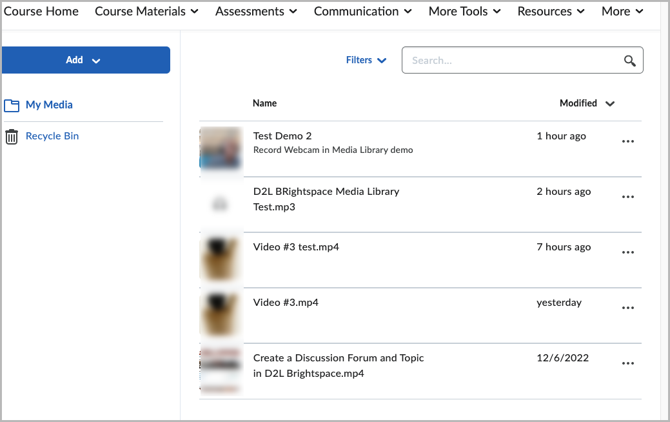Screen dimensions: 670x422
Task: Click the 12/6/2022 modified date
Action: (x=563, y=358)
